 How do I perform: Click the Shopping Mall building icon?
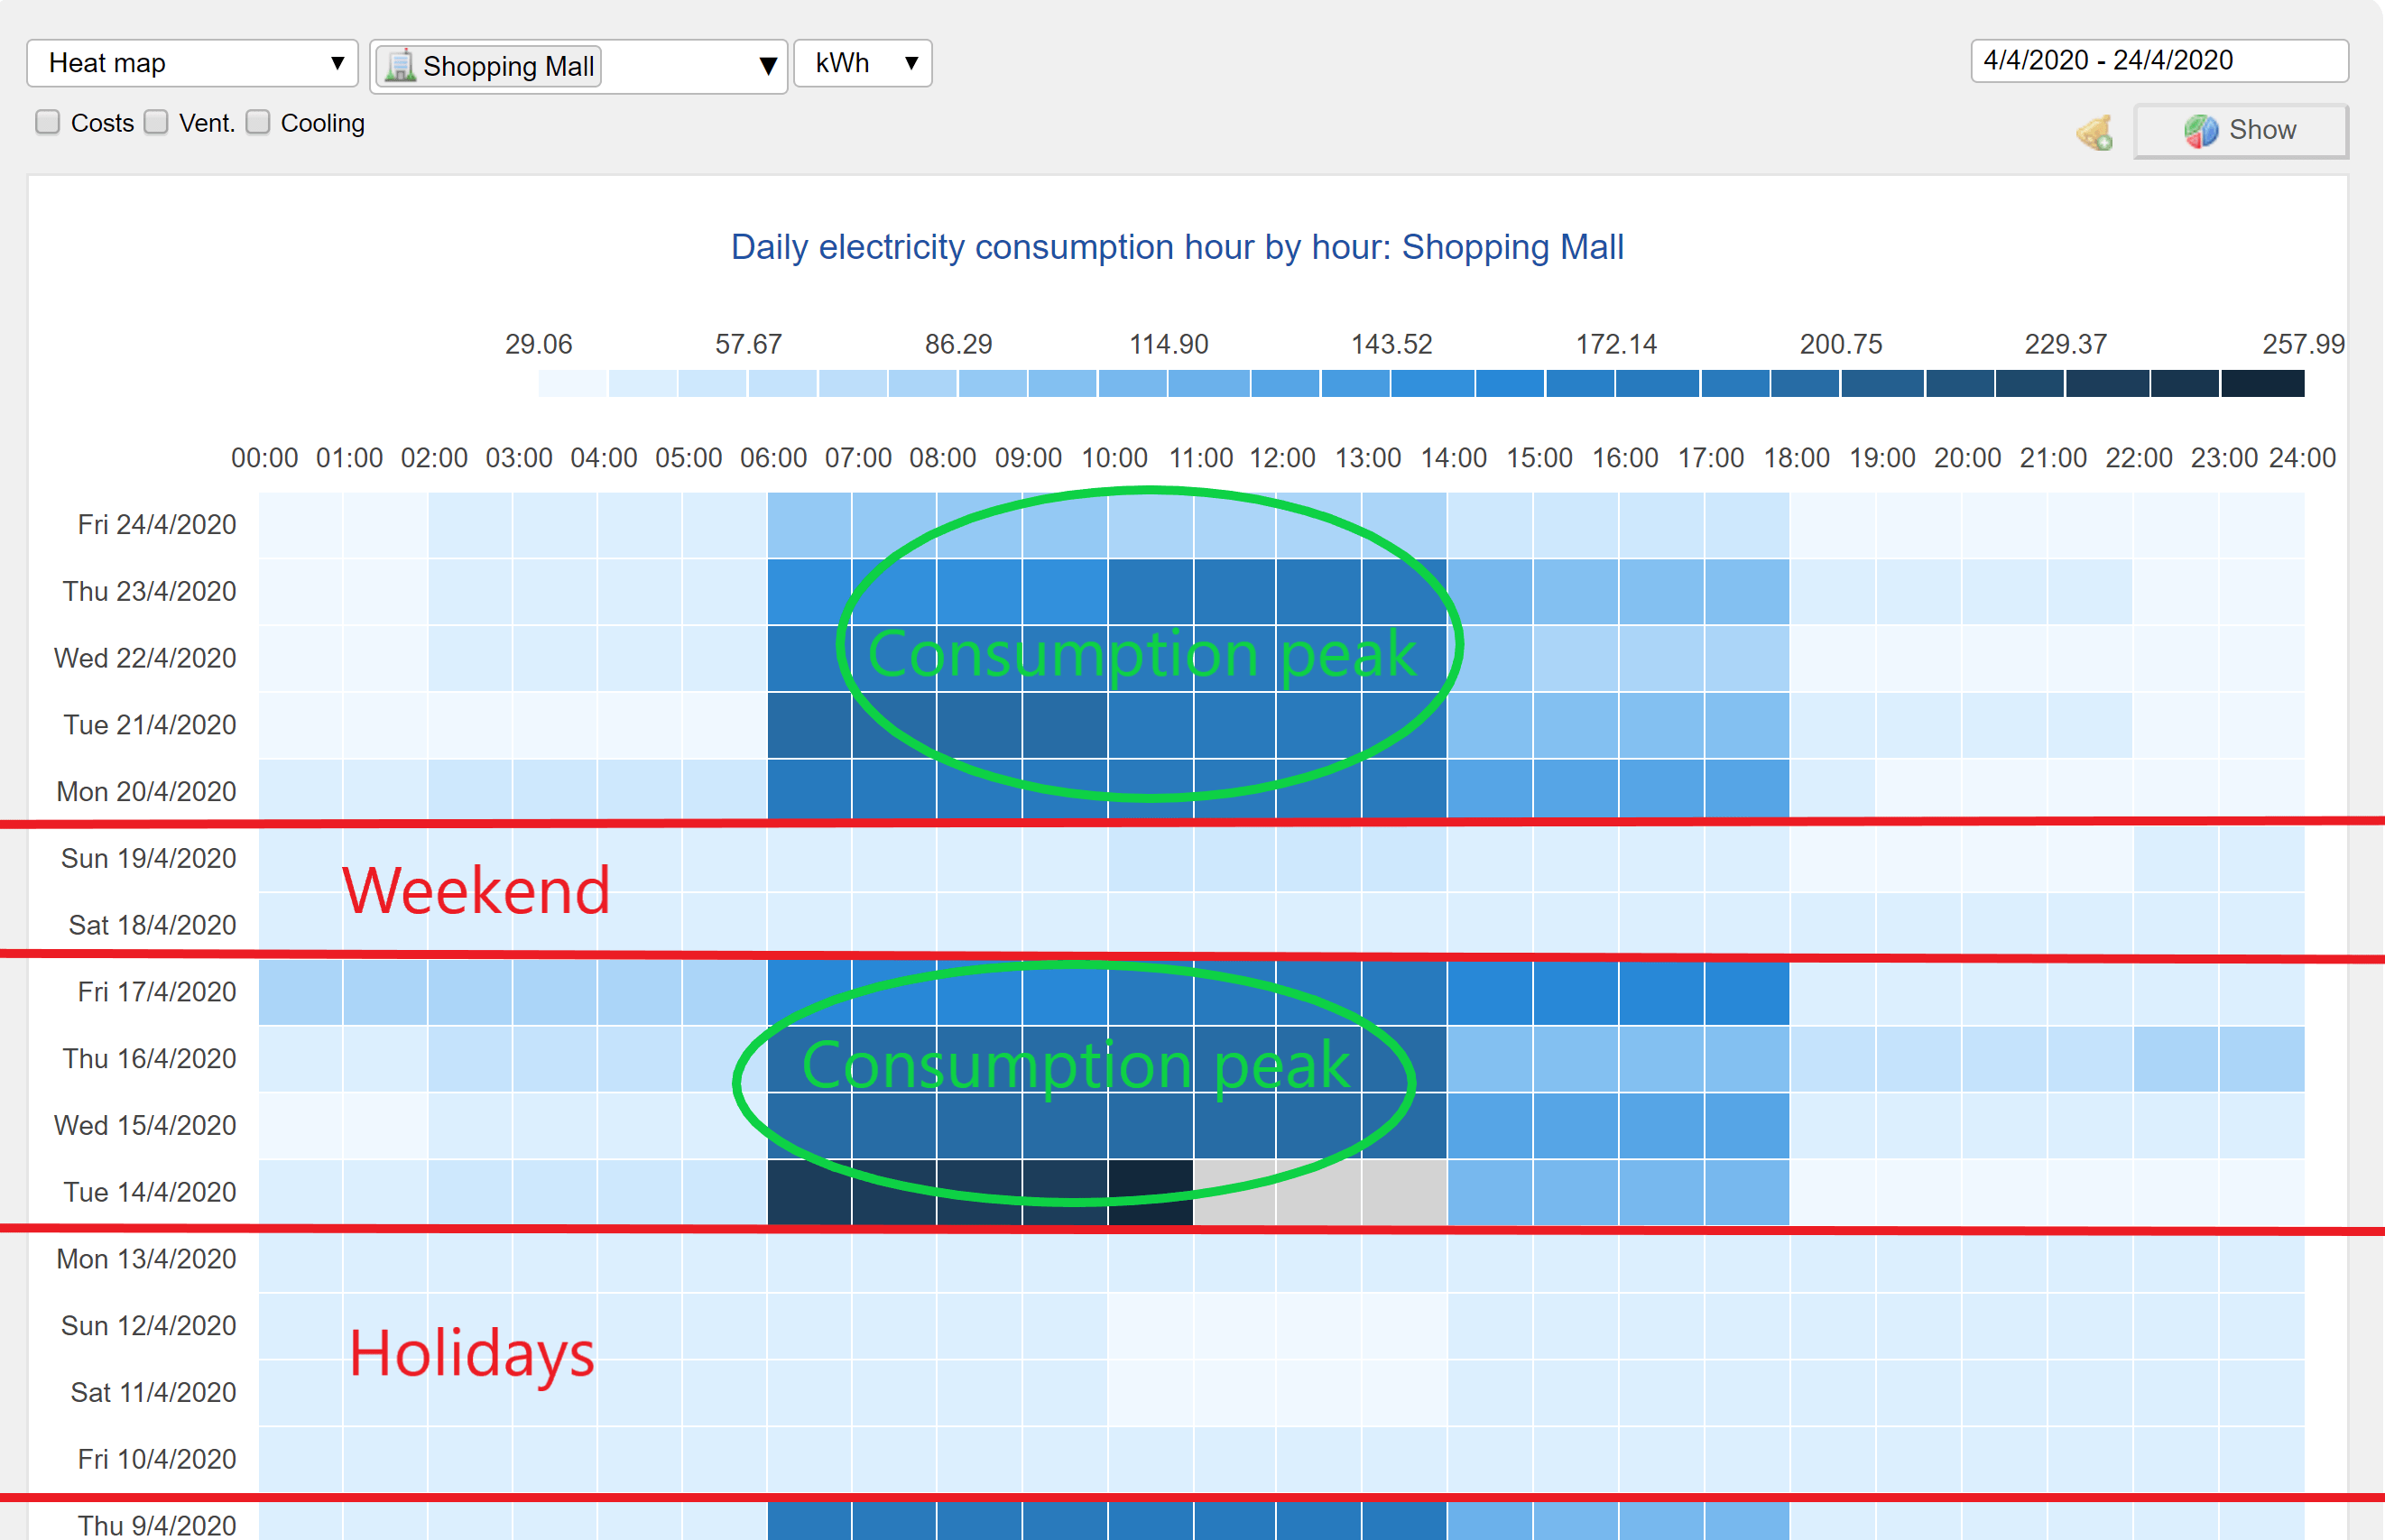pos(400,66)
